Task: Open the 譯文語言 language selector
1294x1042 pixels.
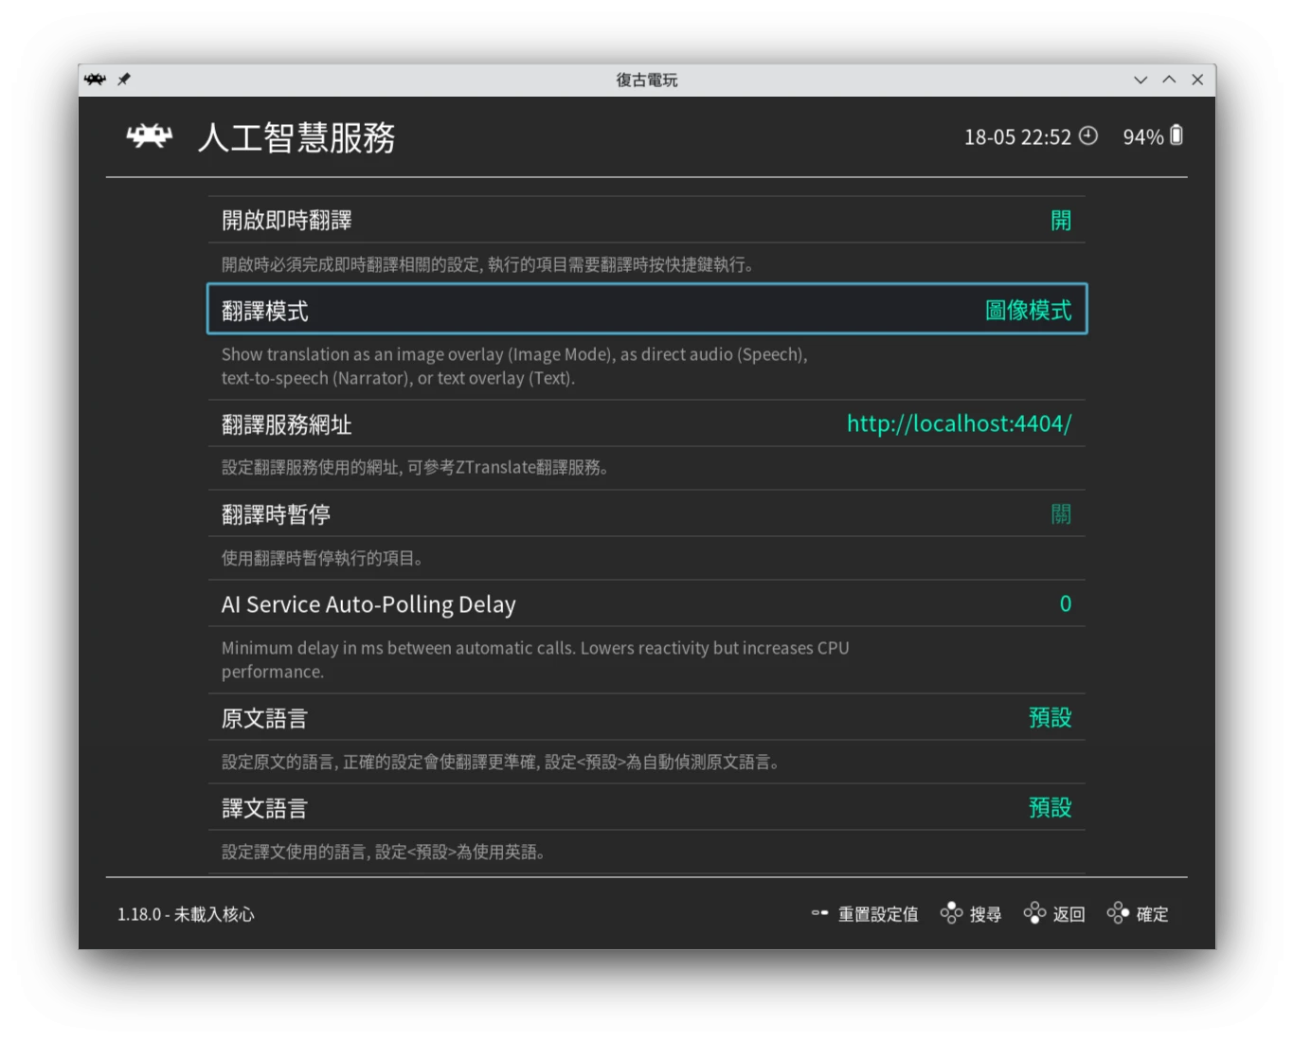Action: point(1050,808)
